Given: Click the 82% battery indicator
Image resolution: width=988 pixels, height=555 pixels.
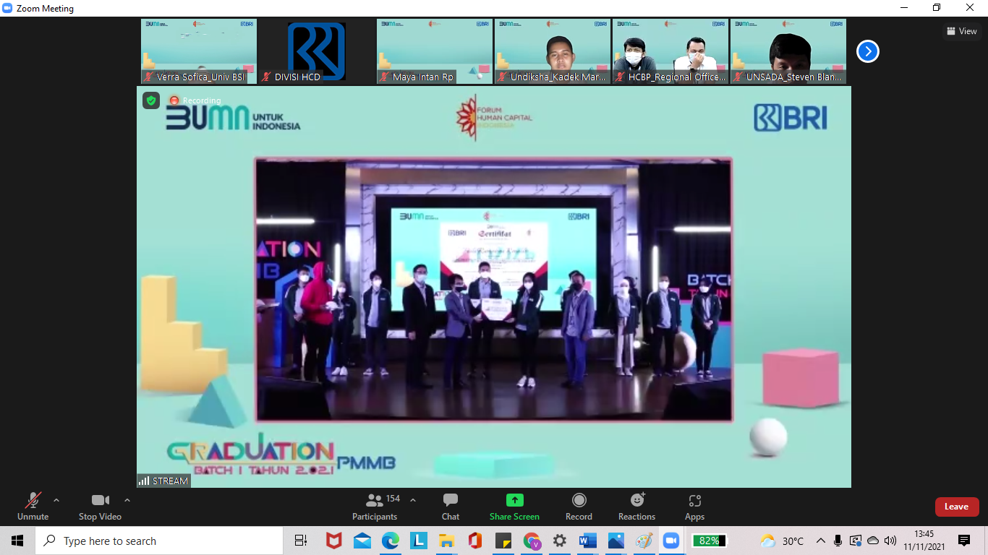Looking at the screenshot, I should (x=709, y=541).
